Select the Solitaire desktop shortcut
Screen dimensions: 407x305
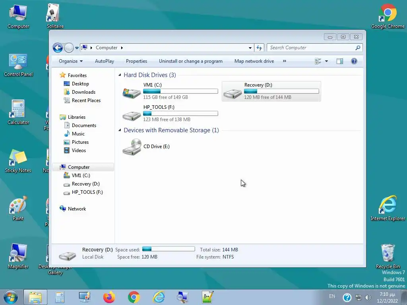pyautogui.click(x=55, y=17)
